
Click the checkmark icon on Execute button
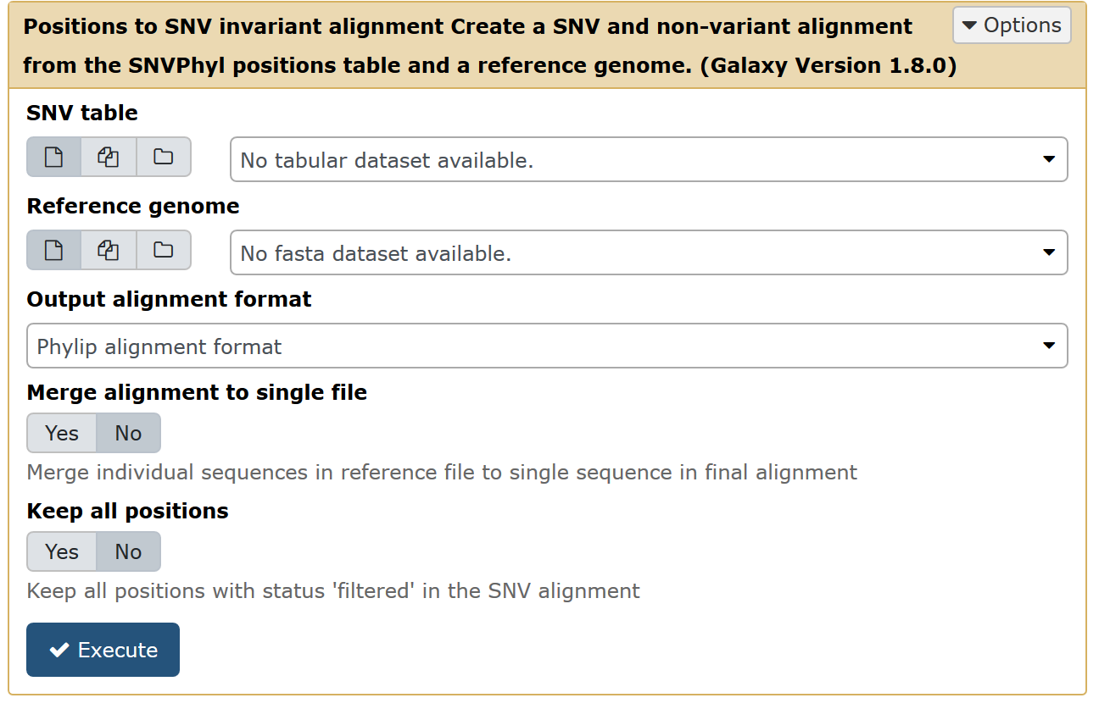click(58, 650)
